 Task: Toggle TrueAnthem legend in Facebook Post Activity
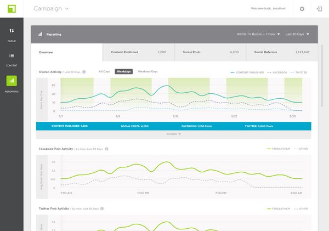[278, 149]
